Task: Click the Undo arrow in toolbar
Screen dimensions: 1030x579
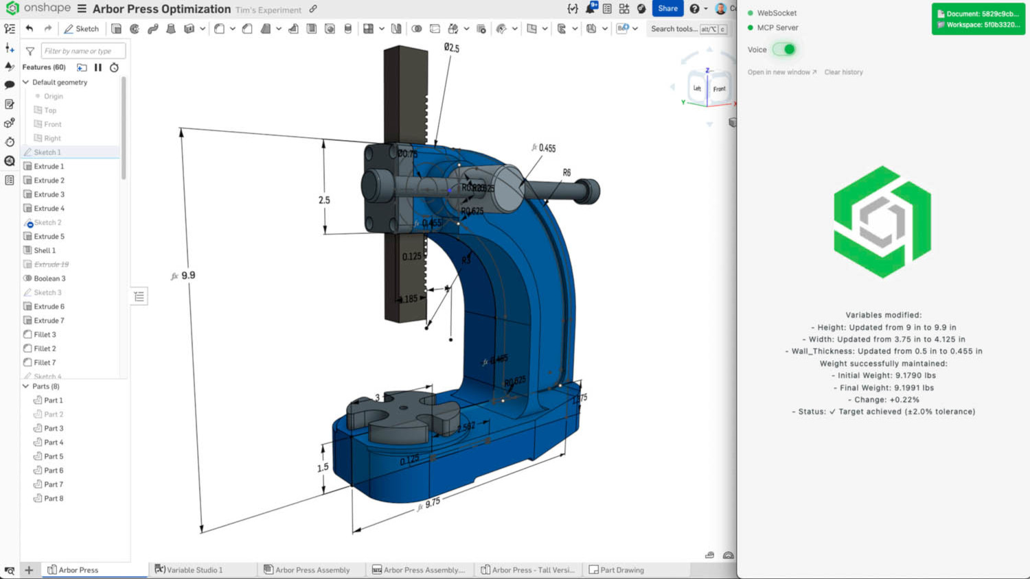Action: tap(30, 29)
